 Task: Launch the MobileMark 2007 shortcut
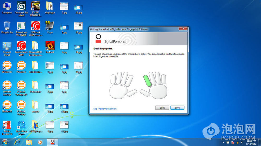pos(21,49)
